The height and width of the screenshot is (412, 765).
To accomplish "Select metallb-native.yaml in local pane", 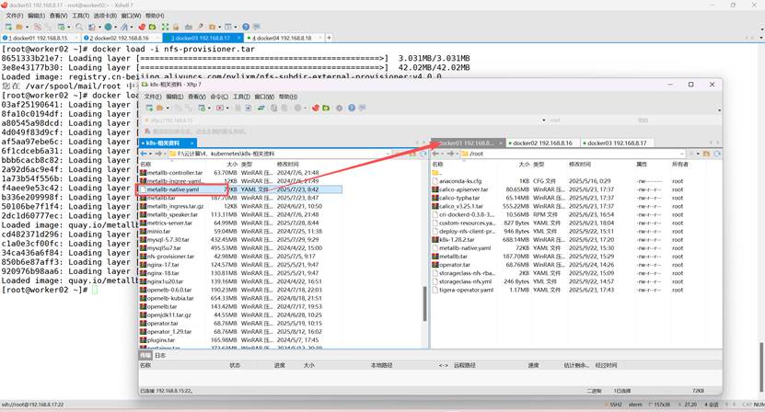I will pos(240,189).
